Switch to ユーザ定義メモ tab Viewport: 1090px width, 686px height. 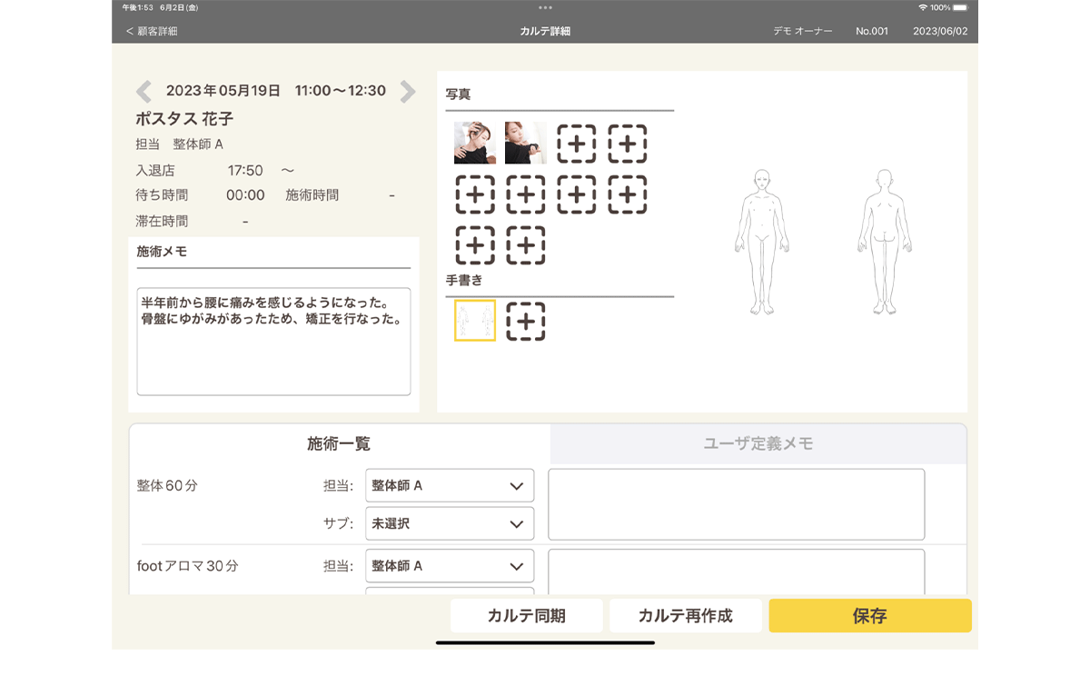[758, 444]
